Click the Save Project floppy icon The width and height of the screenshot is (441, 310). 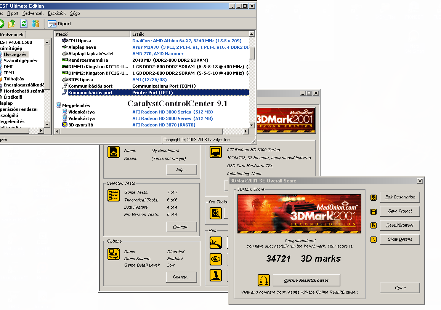tap(374, 212)
